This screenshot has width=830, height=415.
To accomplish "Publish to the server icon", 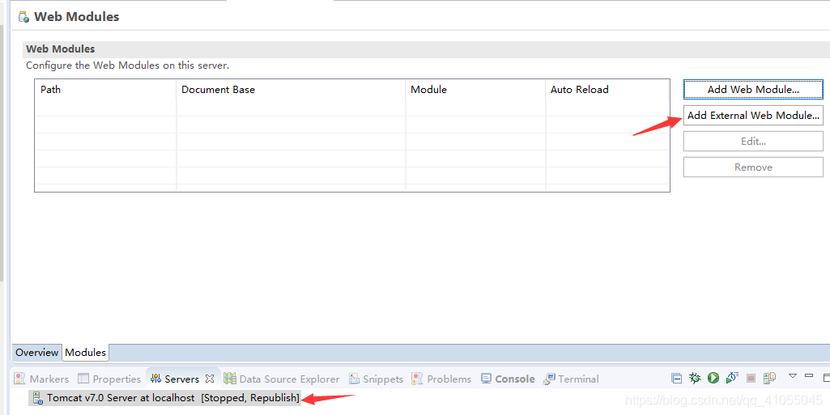I will (x=769, y=378).
